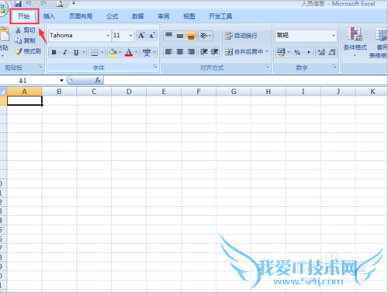Cut selection with the 剪切 scissors button
Screen dimensions: 388x293
tap(25, 30)
